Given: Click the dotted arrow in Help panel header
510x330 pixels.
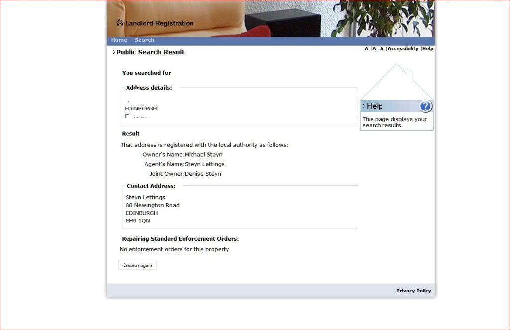Looking at the screenshot, I should pos(364,106).
